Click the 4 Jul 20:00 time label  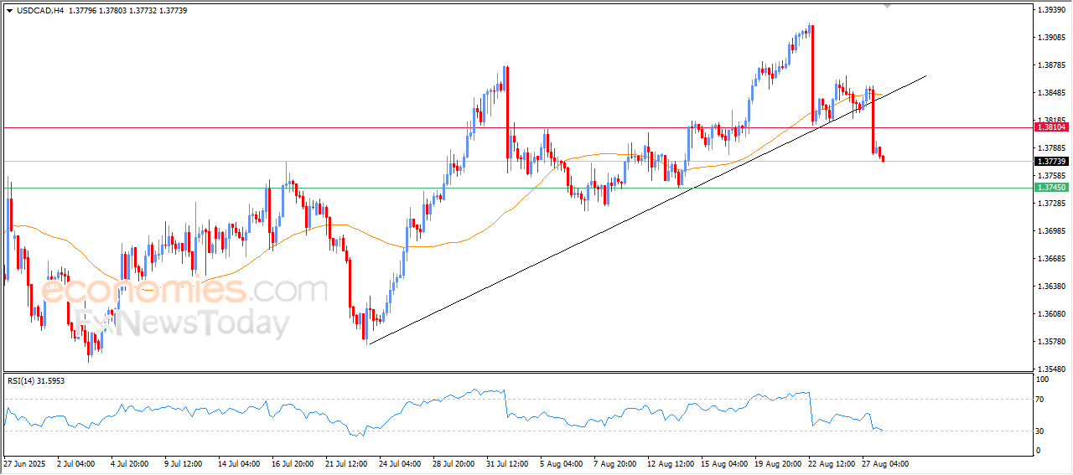point(132,463)
